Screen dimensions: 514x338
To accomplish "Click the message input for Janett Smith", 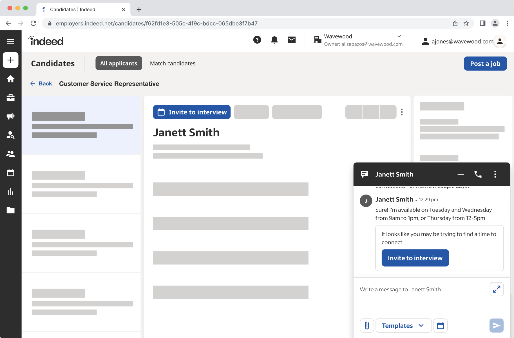I will pyautogui.click(x=422, y=290).
